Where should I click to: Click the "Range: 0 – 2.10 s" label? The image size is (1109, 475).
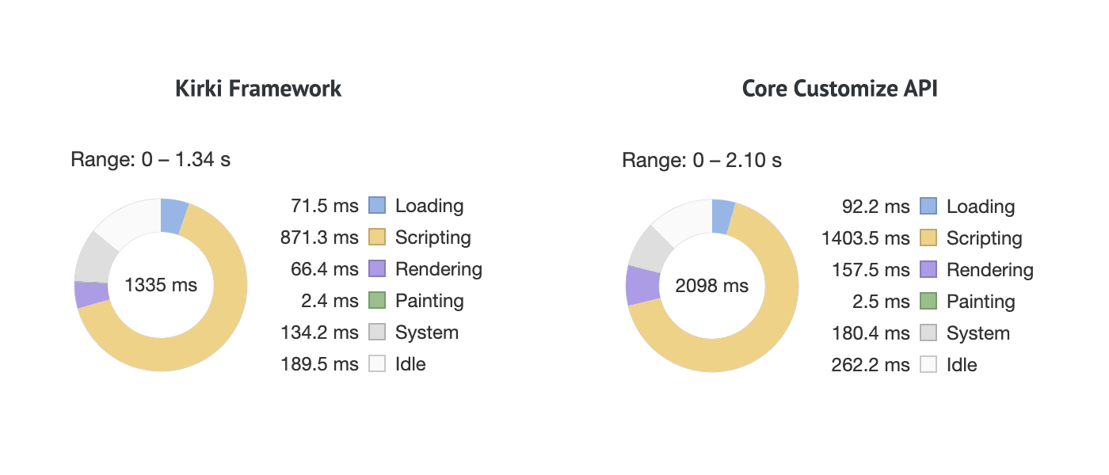pos(702,161)
